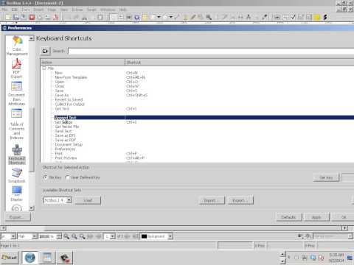Click the black Background layer color swatch
The height and width of the screenshot is (265, 354).
[x=144, y=236]
